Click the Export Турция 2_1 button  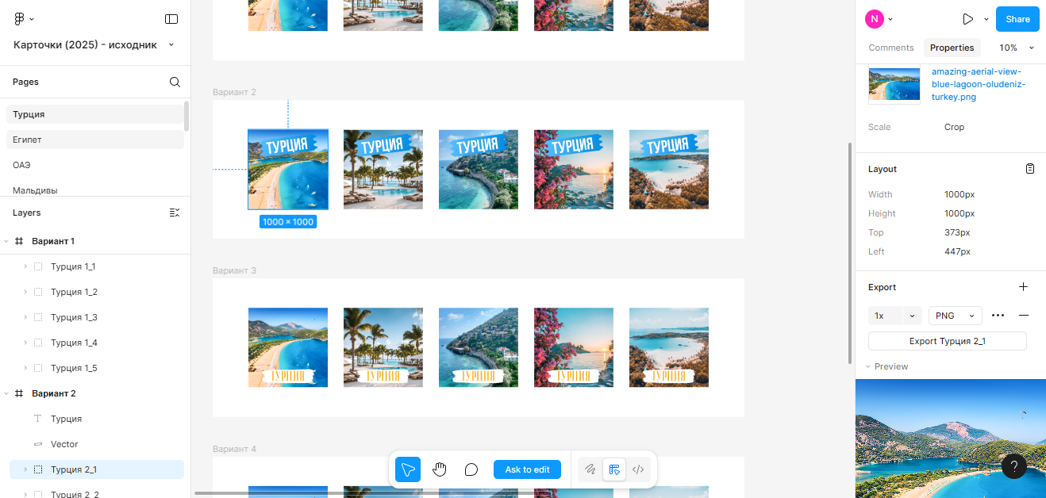tap(948, 341)
